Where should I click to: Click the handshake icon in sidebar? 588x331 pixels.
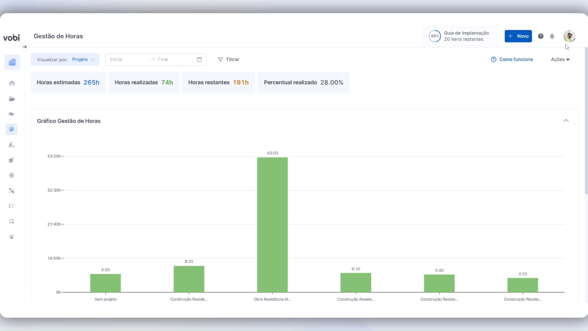pos(12,114)
